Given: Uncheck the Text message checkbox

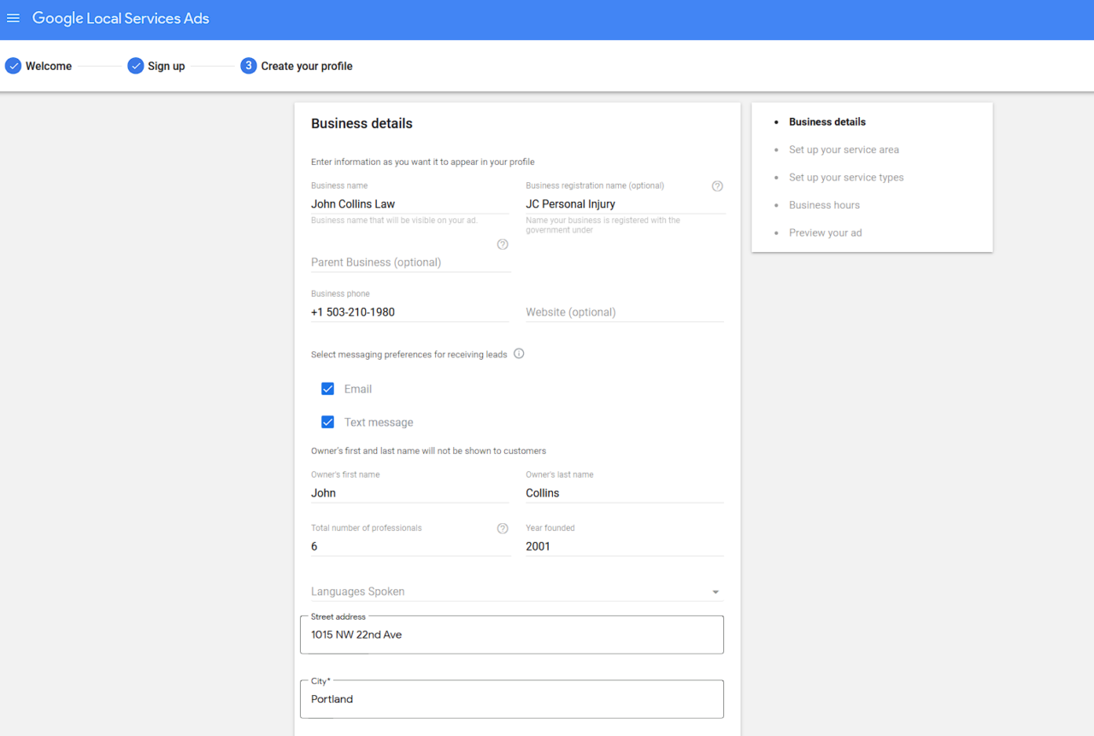Looking at the screenshot, I should click(327, 422).
